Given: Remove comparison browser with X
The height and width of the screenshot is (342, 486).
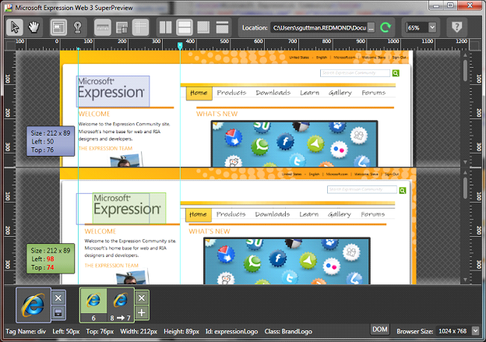Looking at the screenshot, I should 142,298.
